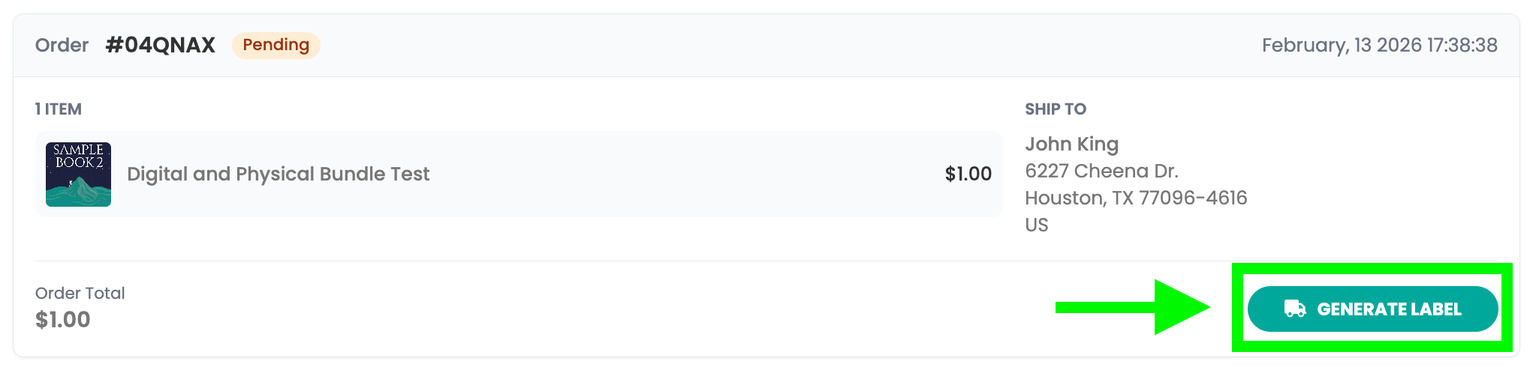Screen dimensions: 1539x367
Task: Click the Order label in header
Action: (62, 45)
